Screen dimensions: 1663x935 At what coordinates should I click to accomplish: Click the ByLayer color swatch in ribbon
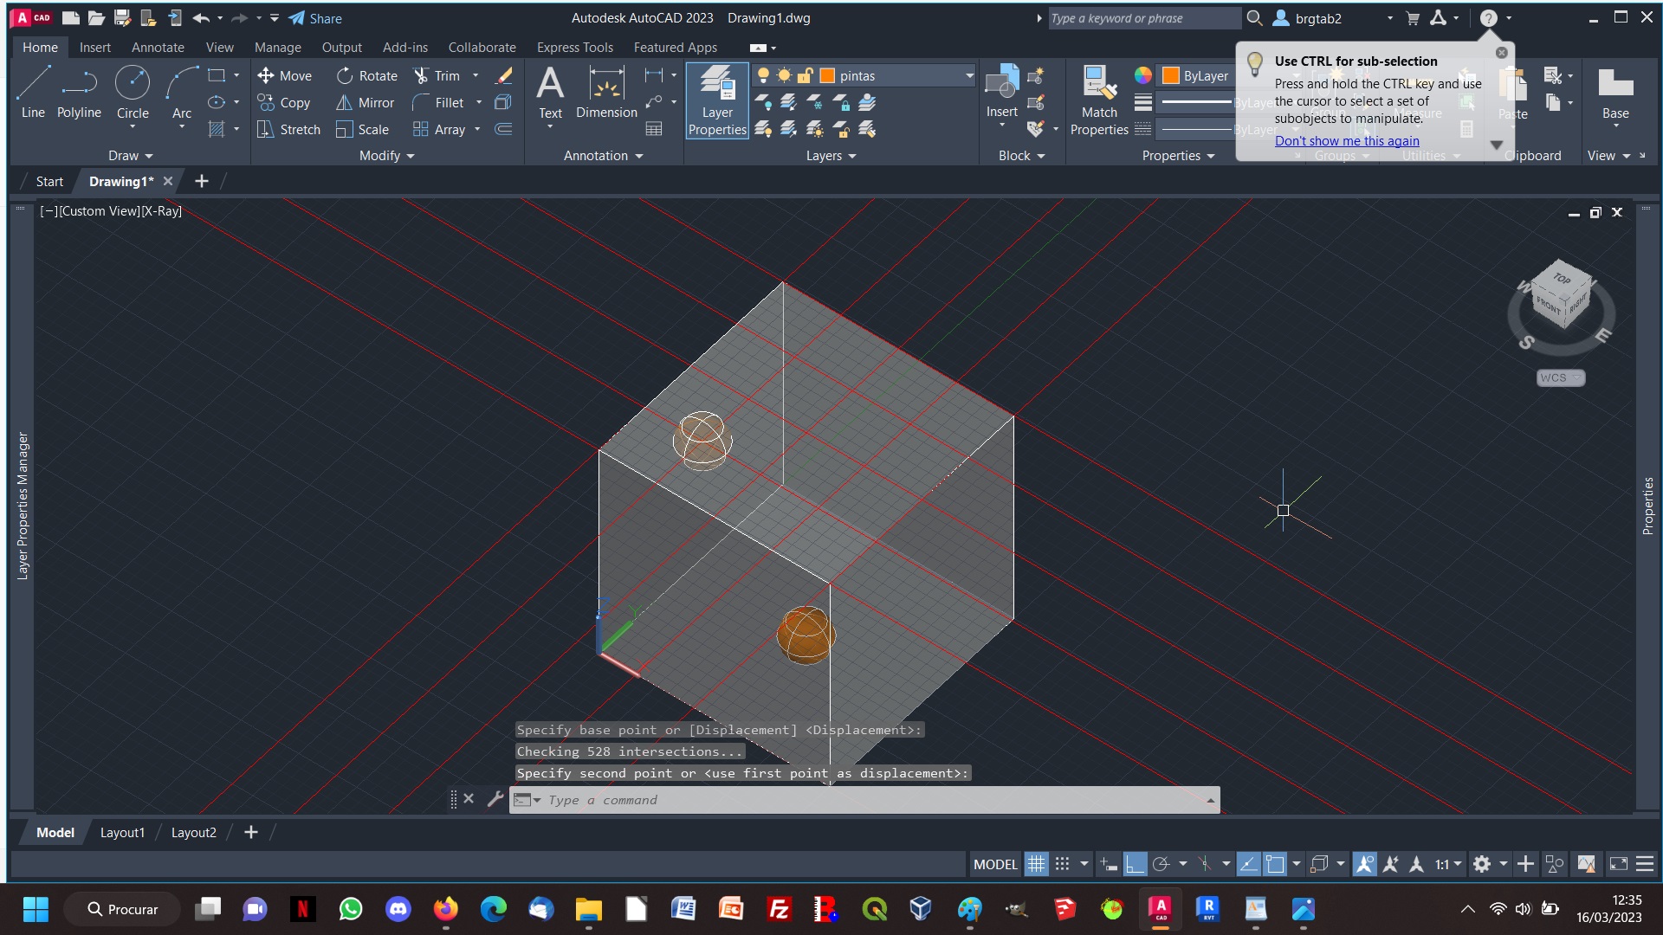(x=1172, y=74)
